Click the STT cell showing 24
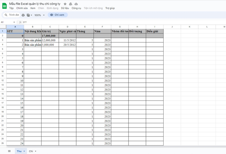226x154 pixels. [15, 143]
